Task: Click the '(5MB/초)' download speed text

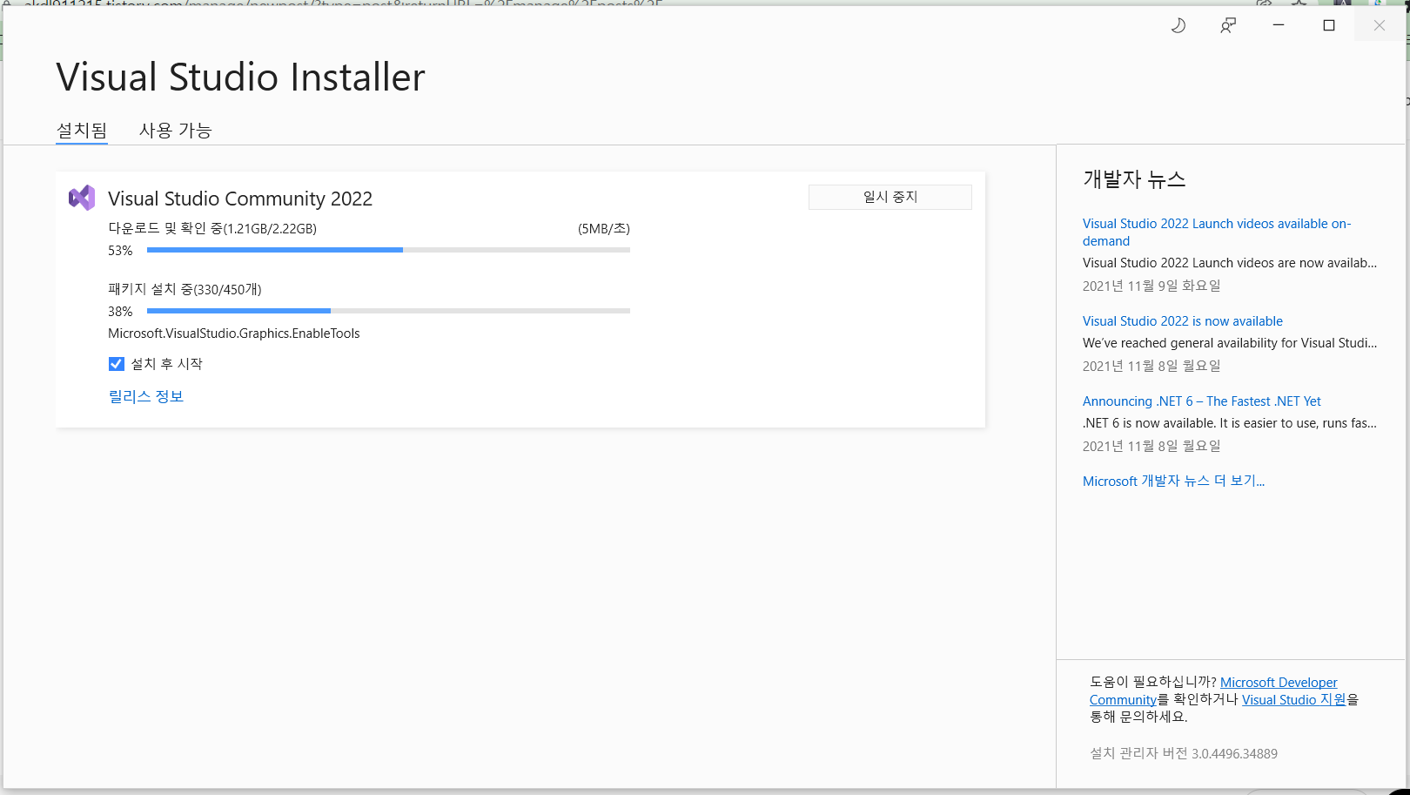Action: [604, 229]
